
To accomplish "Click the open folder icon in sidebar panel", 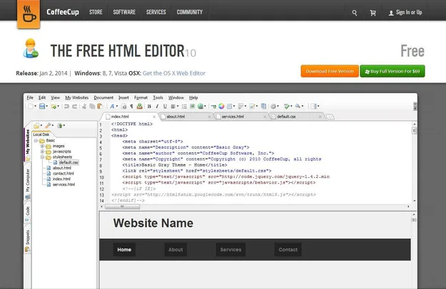I will coord(36,125).
